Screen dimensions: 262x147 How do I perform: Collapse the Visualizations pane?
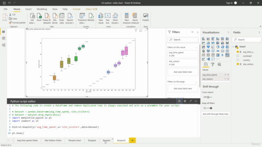(x=228, y=32)
